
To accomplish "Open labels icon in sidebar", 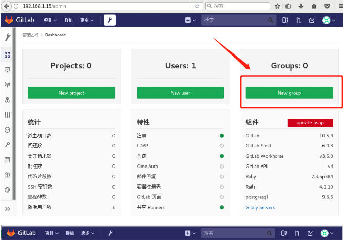I will (x=7, y=175).
